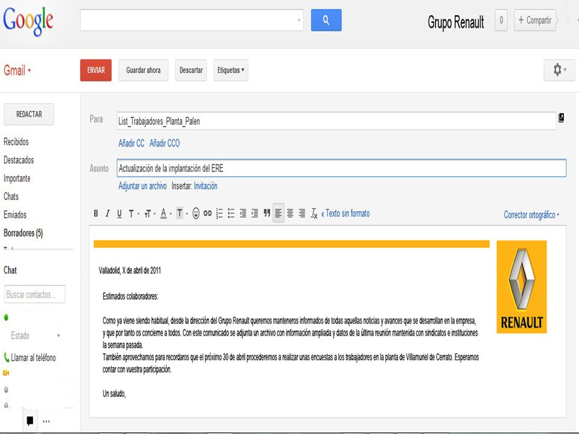Open the search options arrow

point(299,20)
